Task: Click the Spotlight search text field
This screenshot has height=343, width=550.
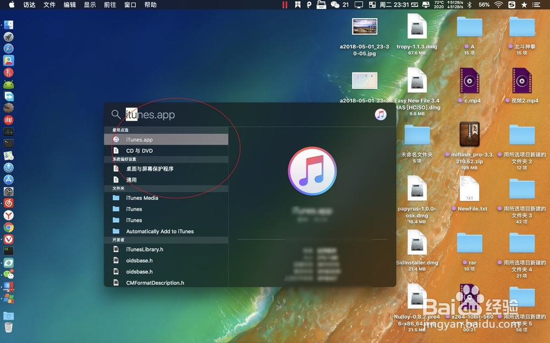Action: (x=245, y=115)
